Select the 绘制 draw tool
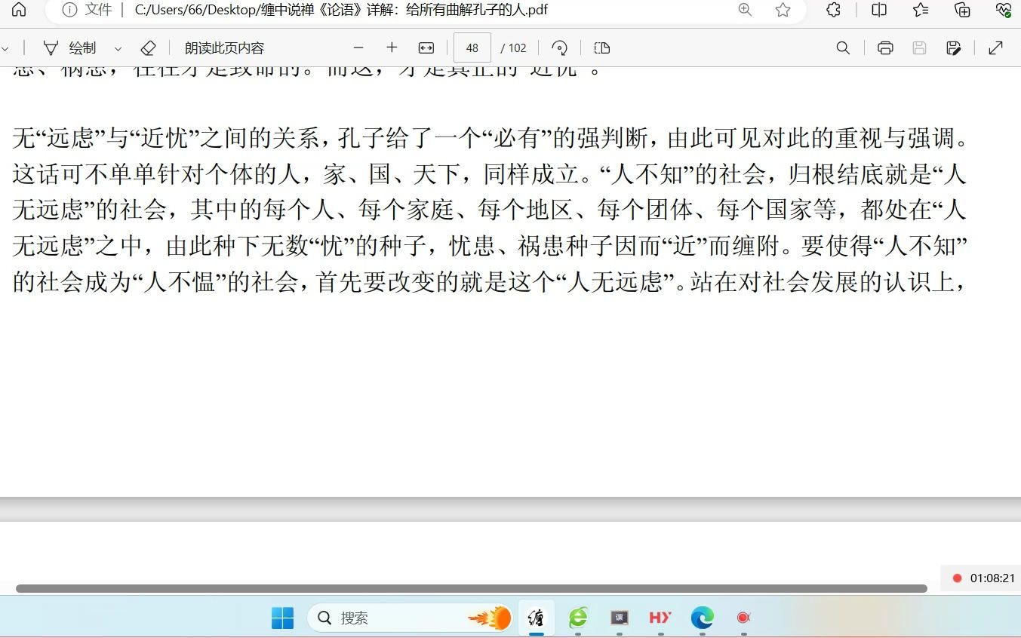Image resolution: width=1021 pixels, height=638 pixels. point(70,48)
